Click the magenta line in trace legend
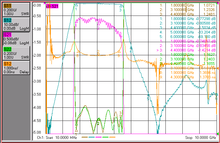Image resolution: width=220 pixels, height=143 pixels. tap(98, 137)
